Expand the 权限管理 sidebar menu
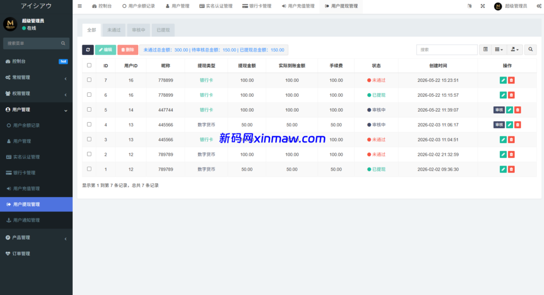544x295 pixels. click(37, 94)
